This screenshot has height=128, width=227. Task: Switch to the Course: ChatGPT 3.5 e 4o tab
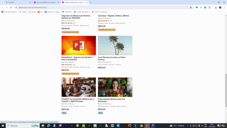46,2
